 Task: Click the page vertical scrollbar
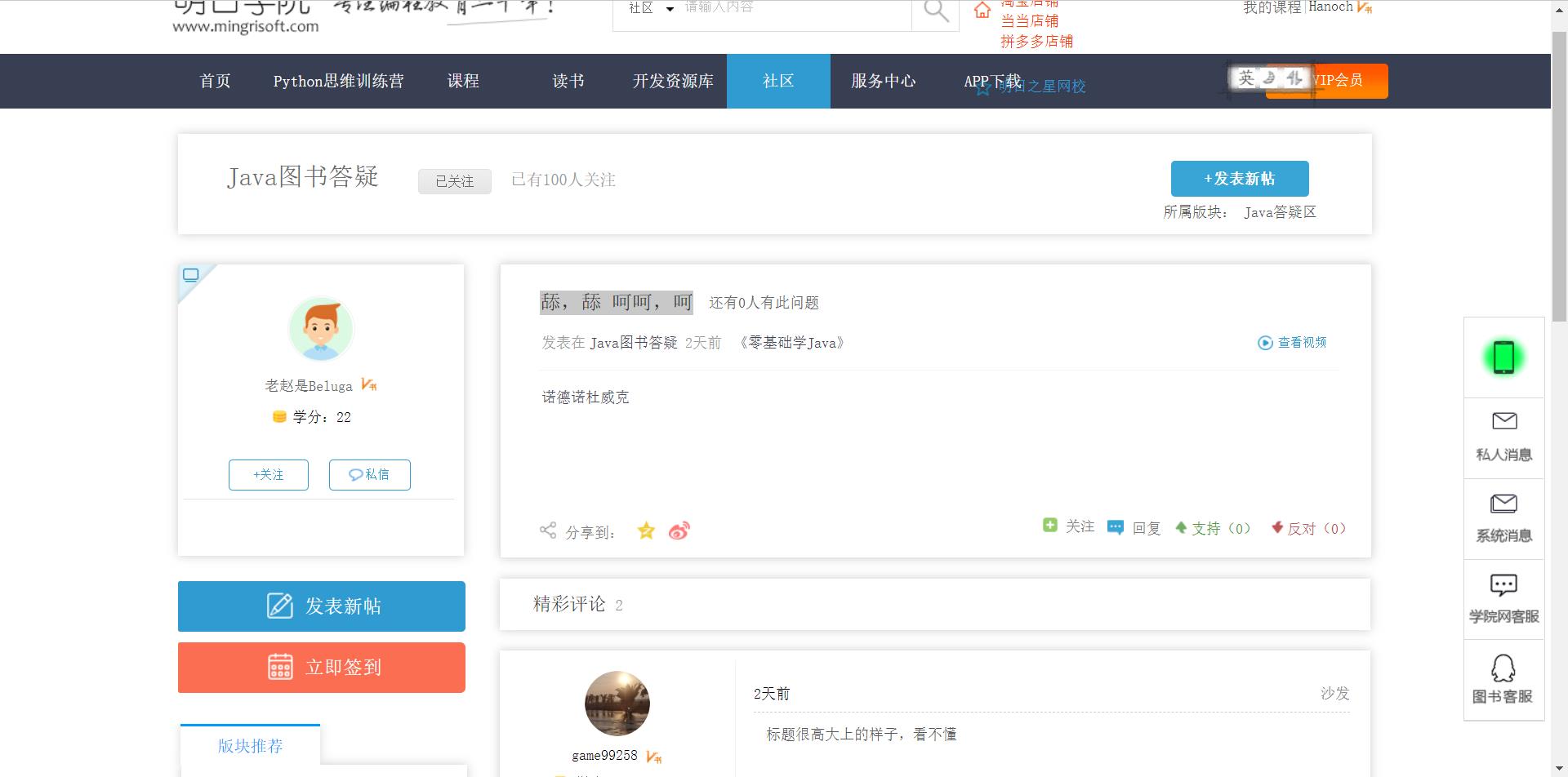coord(1559,175)
